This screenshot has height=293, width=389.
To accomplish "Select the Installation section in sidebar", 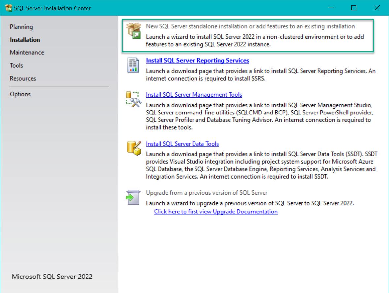I will click(25, 40).
